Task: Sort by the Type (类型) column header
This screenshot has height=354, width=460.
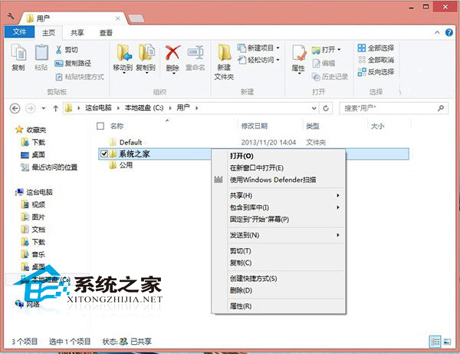Action: tap(313, 126)
